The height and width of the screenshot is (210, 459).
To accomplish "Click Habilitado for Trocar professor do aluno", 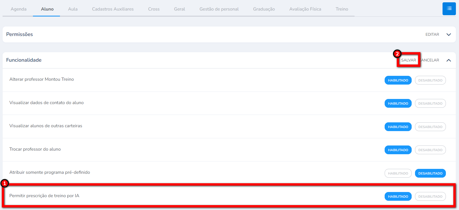I will (x=398, y=150).
